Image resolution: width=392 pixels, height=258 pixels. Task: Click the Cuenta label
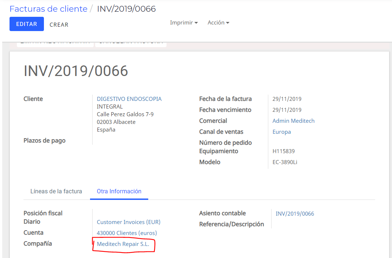point(34,232)
